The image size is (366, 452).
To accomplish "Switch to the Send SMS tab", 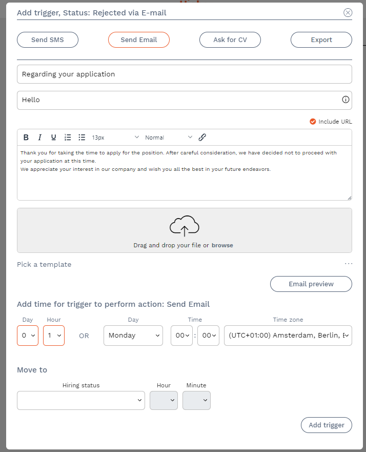I will (48, 40).
